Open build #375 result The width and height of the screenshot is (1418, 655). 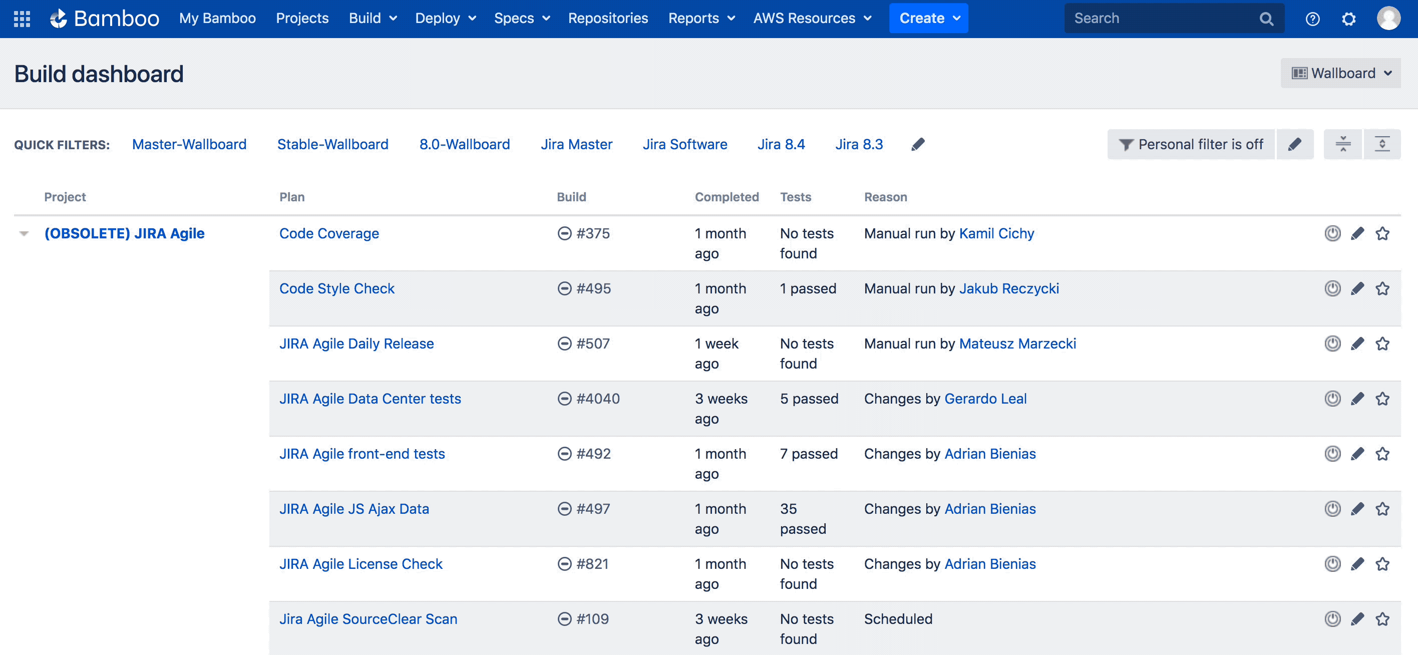tap(593, 233)
